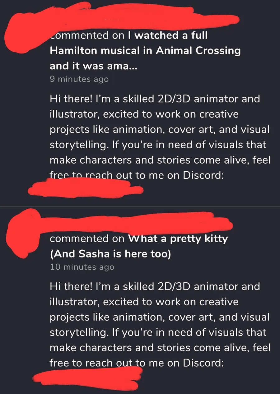Screen dimensions: 280x394
Task: Click the word "Discord:" in the first comment
Action: point(203,175)
